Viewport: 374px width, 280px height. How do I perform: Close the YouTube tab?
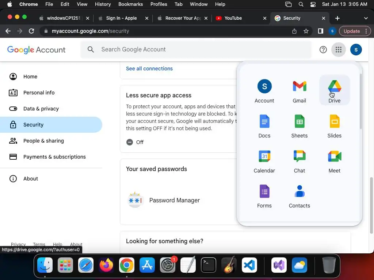tap(264, 18)
